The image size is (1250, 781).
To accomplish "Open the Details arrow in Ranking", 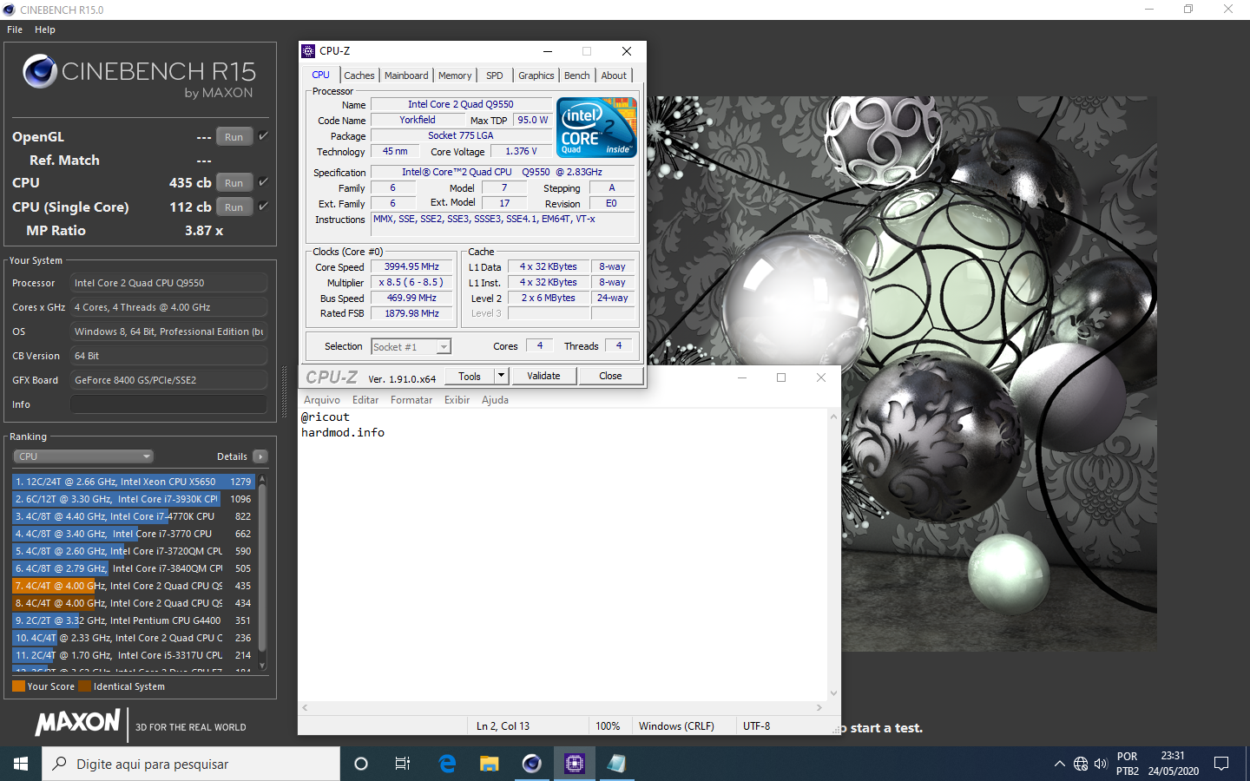I will click(x=260, y=456).
